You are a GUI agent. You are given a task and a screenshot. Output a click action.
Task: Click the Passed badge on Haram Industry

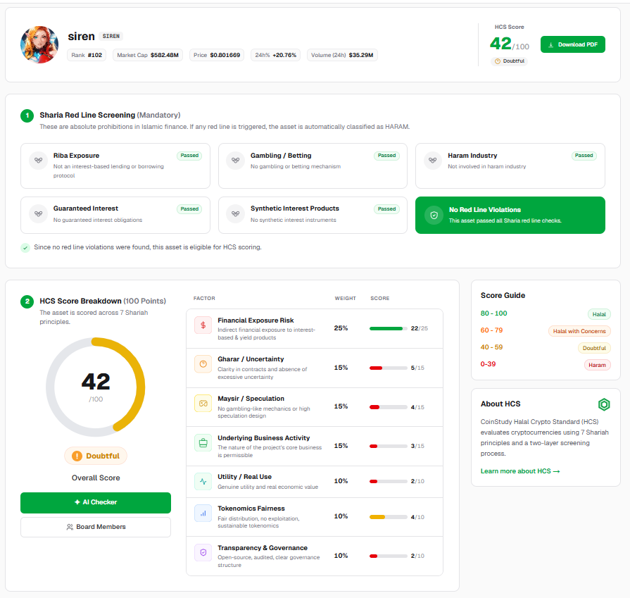click(584, 156)
